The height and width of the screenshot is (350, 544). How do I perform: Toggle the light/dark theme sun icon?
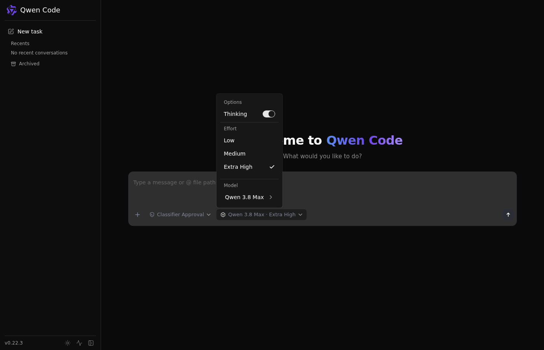click(68, 343)
